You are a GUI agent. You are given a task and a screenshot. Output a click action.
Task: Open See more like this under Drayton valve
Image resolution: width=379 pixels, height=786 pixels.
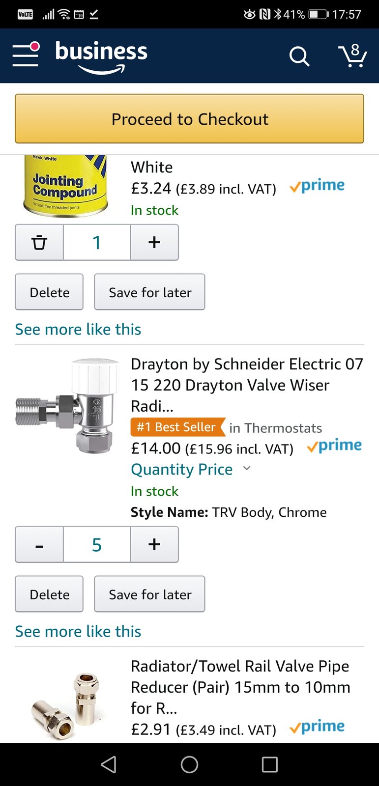coord(78,631)
